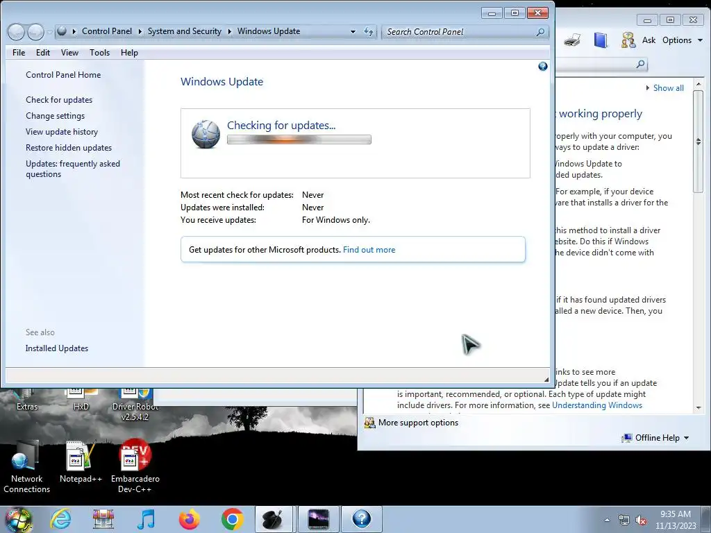Open the music note taskbar icon
711x533 pixels.
pyautogui.click(x=146, y=519)
